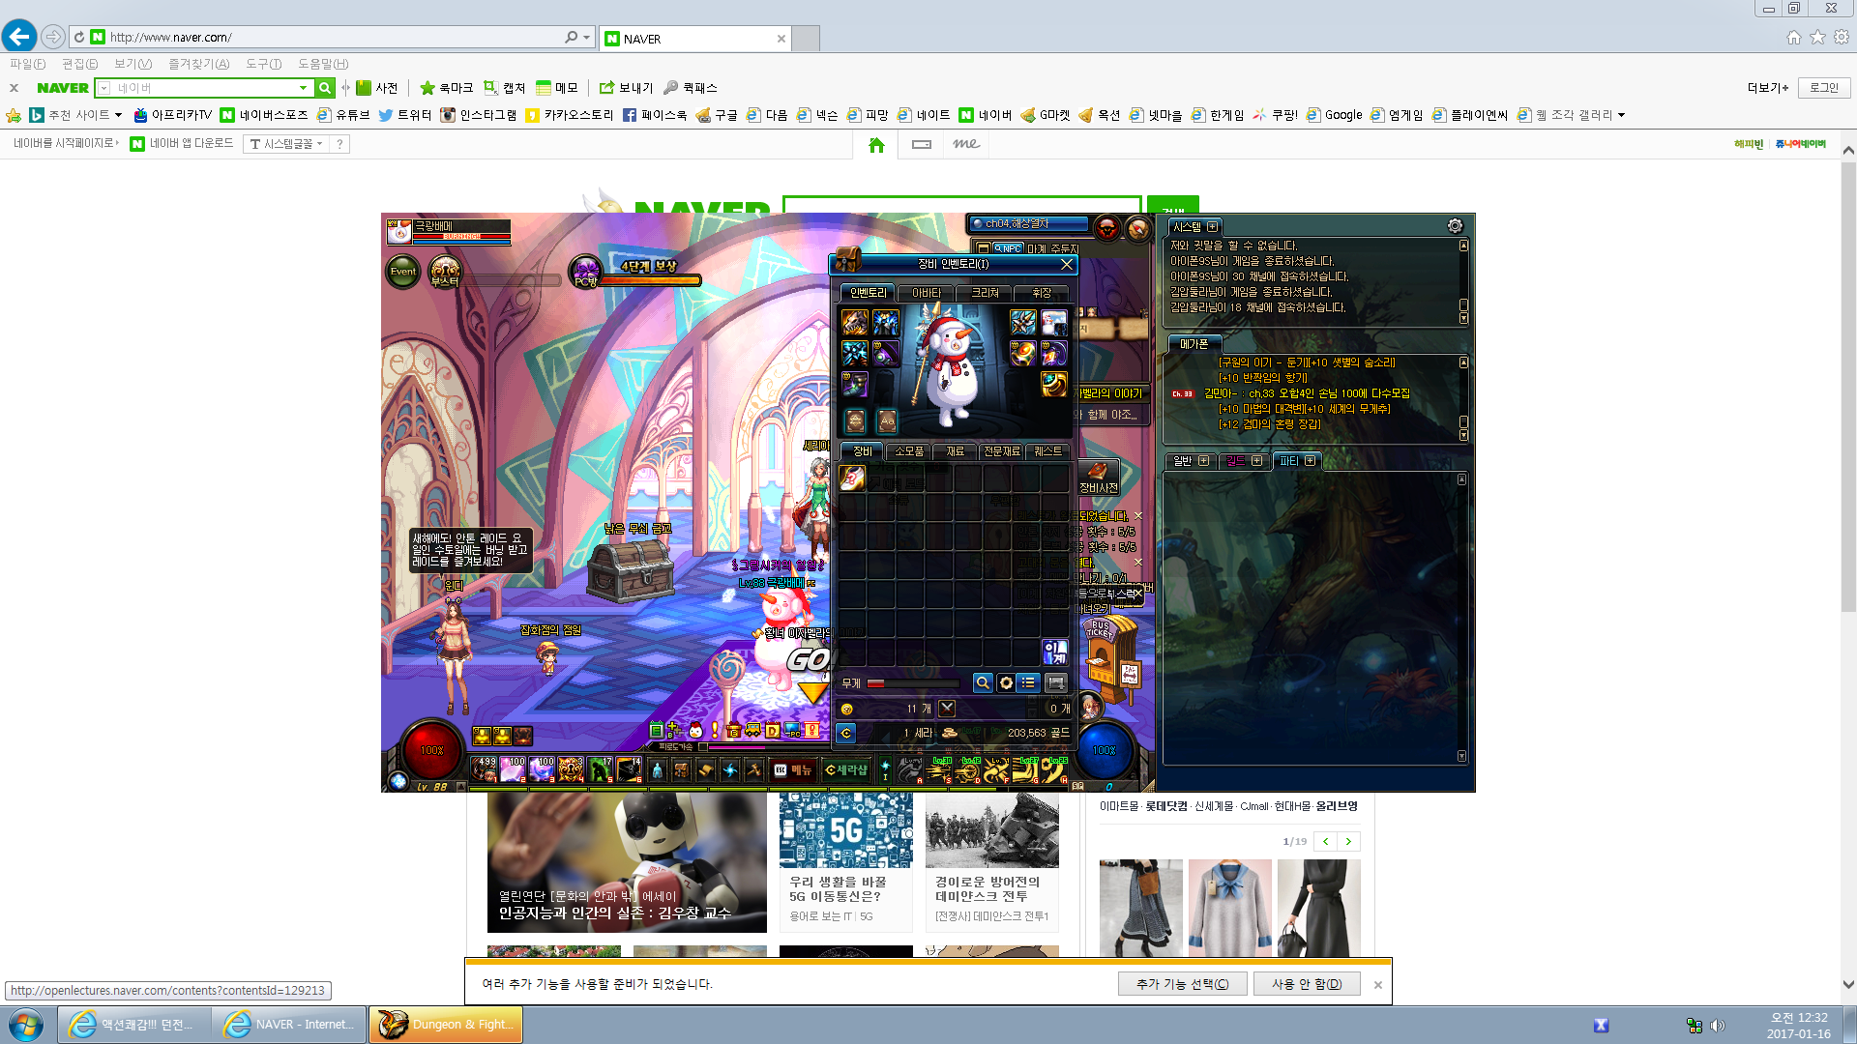Switch to the 아바타 inventory tab
The height and width of the screenshot is (1044, 1857).
(x=926, y=292)
